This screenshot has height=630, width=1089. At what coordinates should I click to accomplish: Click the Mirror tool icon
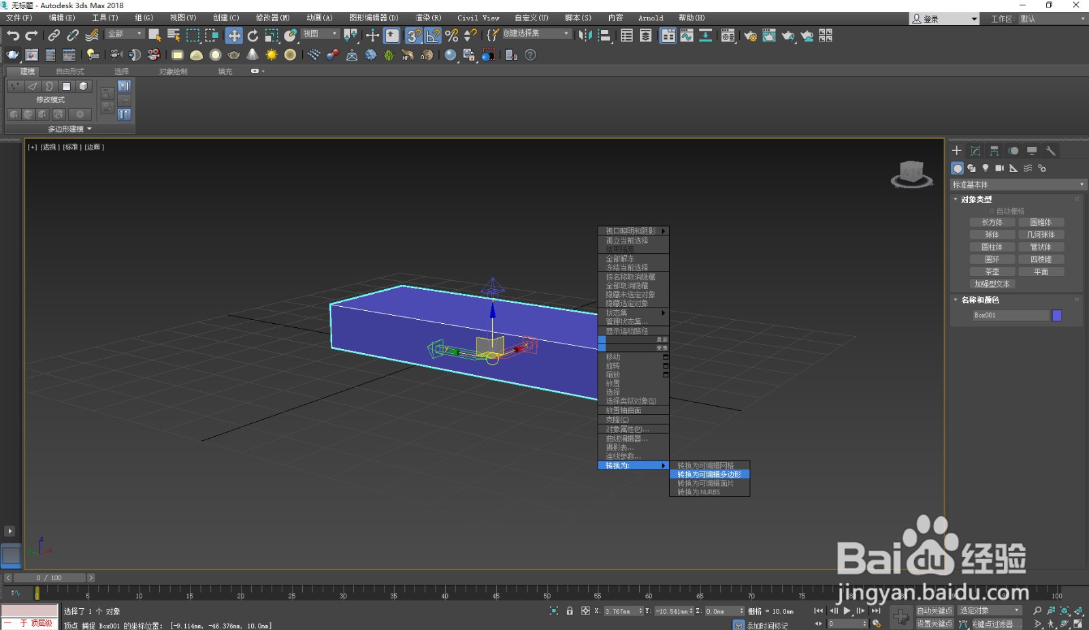click(x=585, y=35)
